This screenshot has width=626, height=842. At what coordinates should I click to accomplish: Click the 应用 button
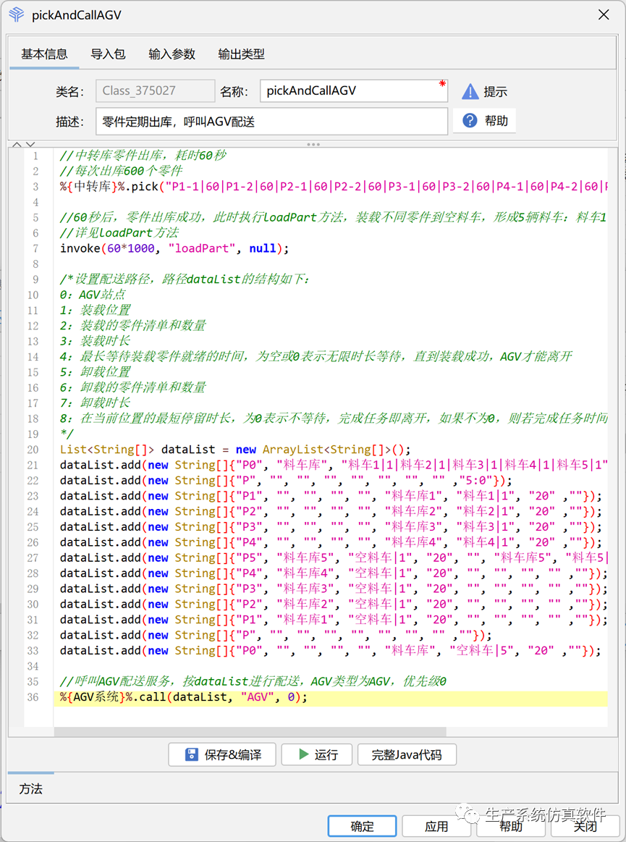(x=436, y=825)
